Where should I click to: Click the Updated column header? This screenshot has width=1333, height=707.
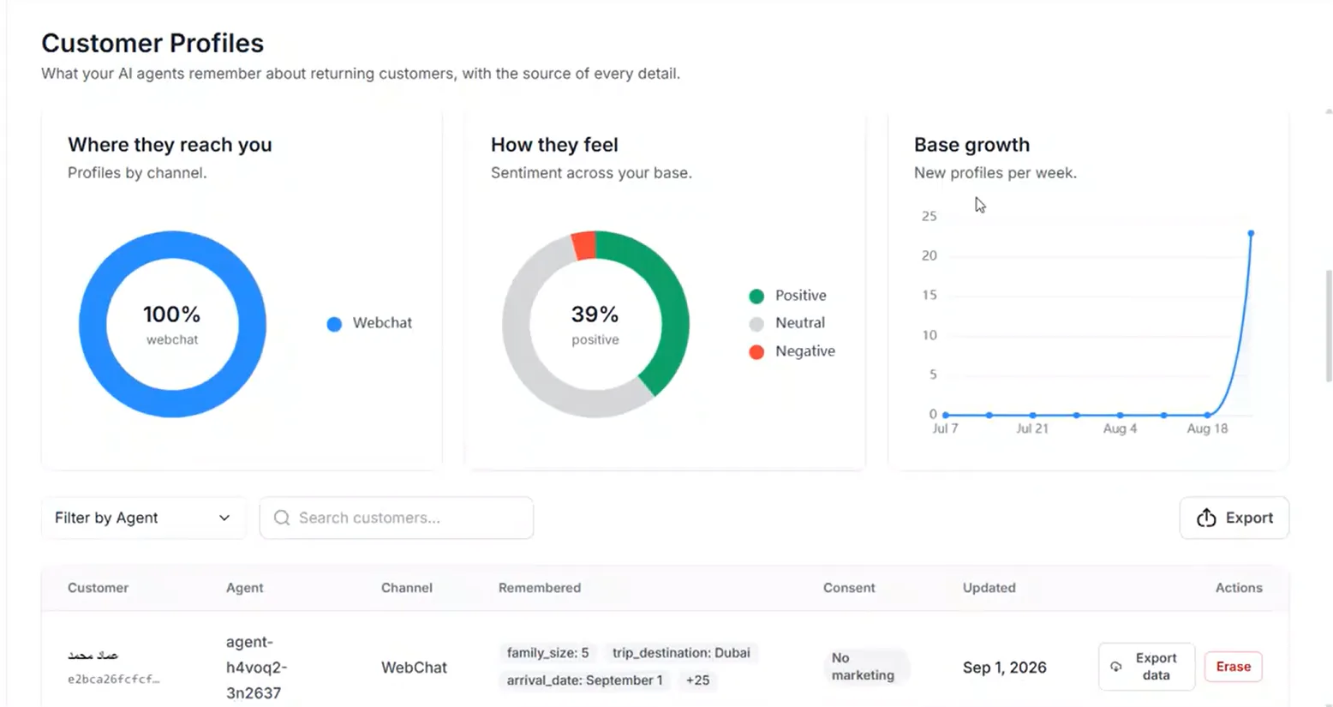(989, 588)
